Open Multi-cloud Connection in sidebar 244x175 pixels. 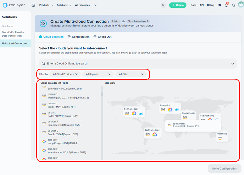click(x=15, y=43)
